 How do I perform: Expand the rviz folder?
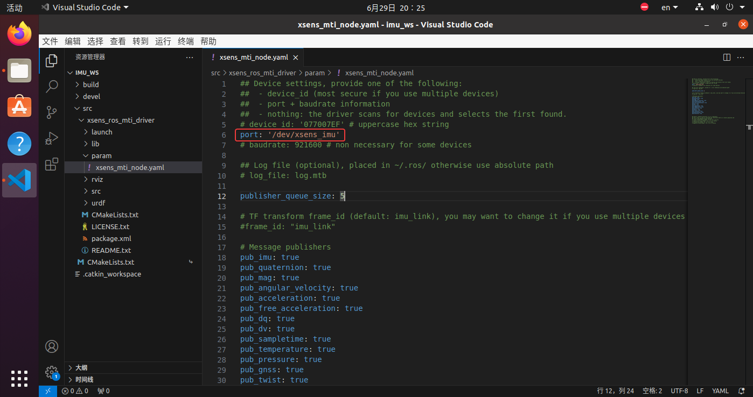pyautogui.click(x=86, y=179)
